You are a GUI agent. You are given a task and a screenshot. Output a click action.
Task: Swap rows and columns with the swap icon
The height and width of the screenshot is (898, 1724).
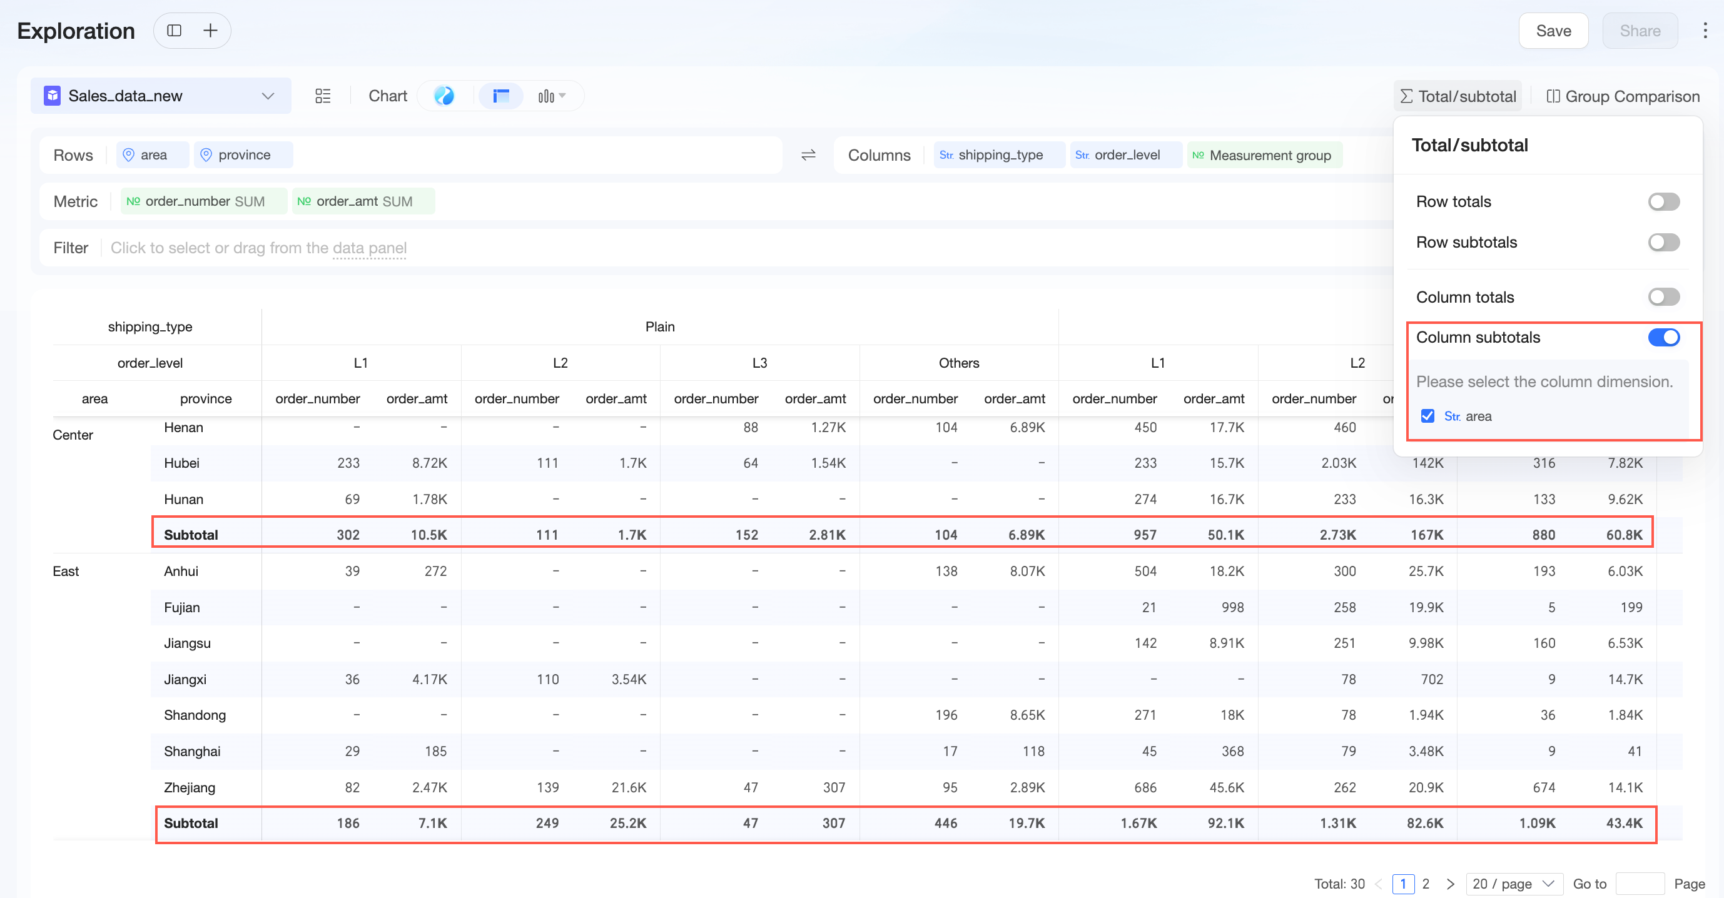click(808, 155)
